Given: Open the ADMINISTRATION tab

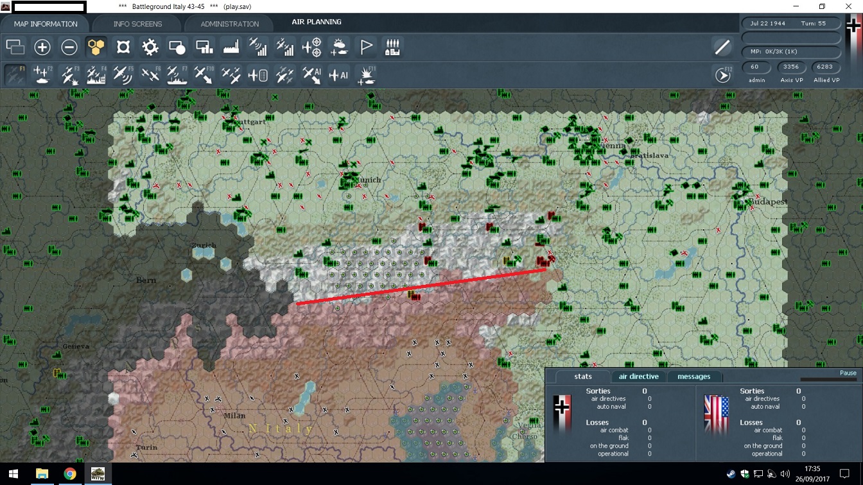Looking at the screenshot, I should 229,24.
